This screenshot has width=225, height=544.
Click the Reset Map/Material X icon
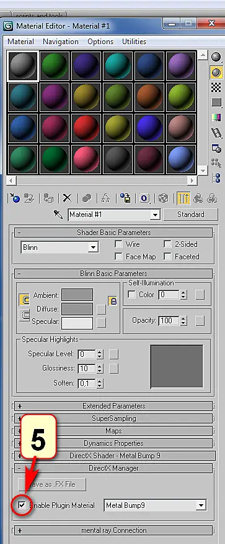(67, 198)
